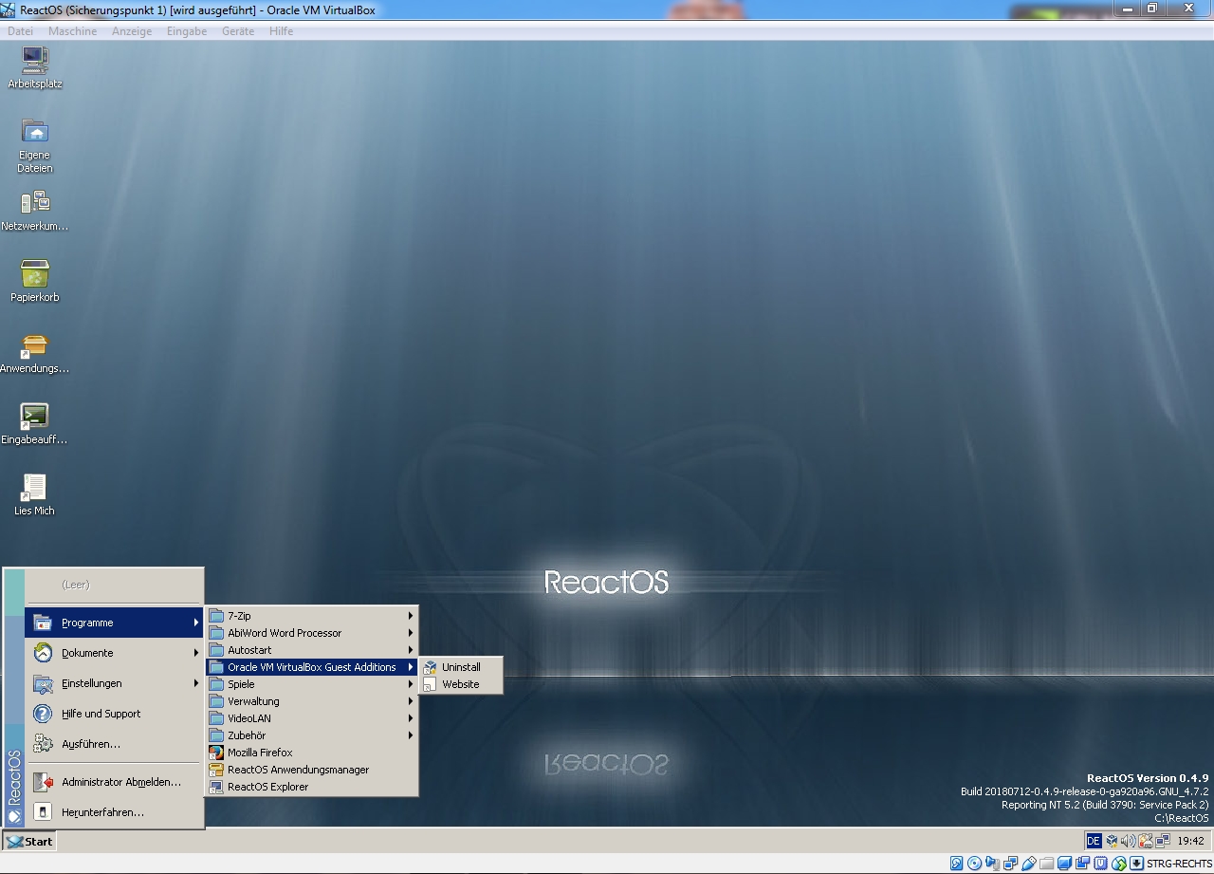Click the optical drive status icon
1214x874 pixels.
pos(975,864)
